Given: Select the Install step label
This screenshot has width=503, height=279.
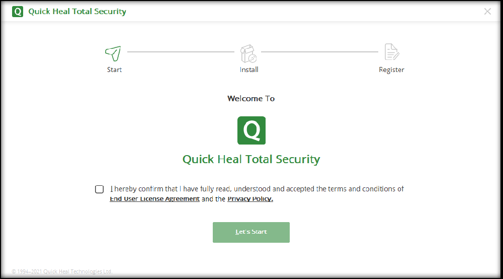Looking at the screenshot, I should click(249, 70).
